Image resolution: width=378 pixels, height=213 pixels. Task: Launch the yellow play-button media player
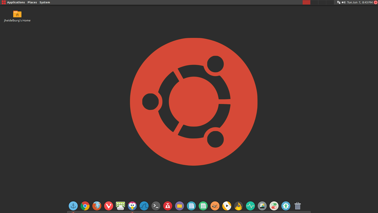point(227,206)
